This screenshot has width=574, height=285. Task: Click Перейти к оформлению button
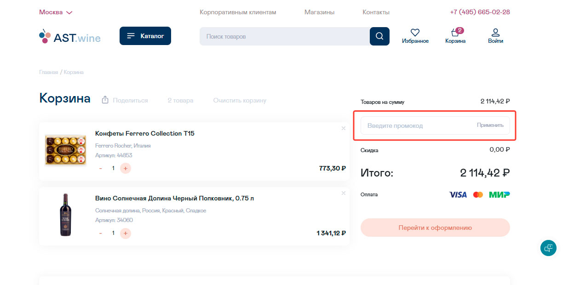tap(435, 228)
